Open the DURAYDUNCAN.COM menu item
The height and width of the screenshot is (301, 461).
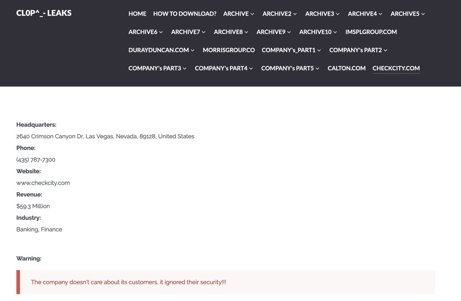pos(159,50)
